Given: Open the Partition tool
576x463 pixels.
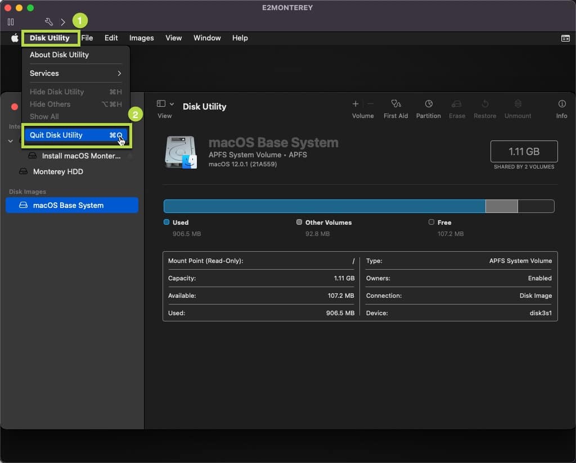Looking at the screenshot, I should pyautogui.click(x=428, y=109).
